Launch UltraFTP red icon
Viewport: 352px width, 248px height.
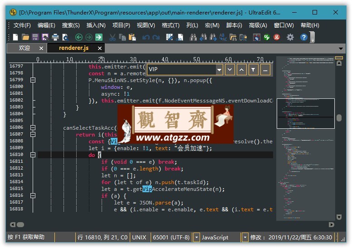click(x=277, y=37)
